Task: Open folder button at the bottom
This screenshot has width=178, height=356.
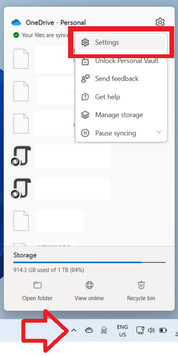Action: [x=37, y=291]
